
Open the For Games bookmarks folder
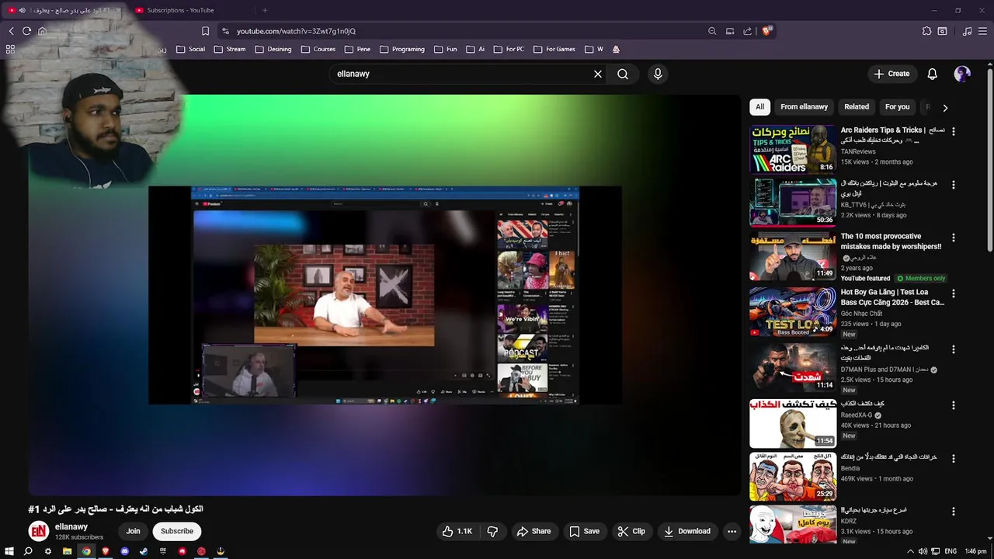point(554,49)
